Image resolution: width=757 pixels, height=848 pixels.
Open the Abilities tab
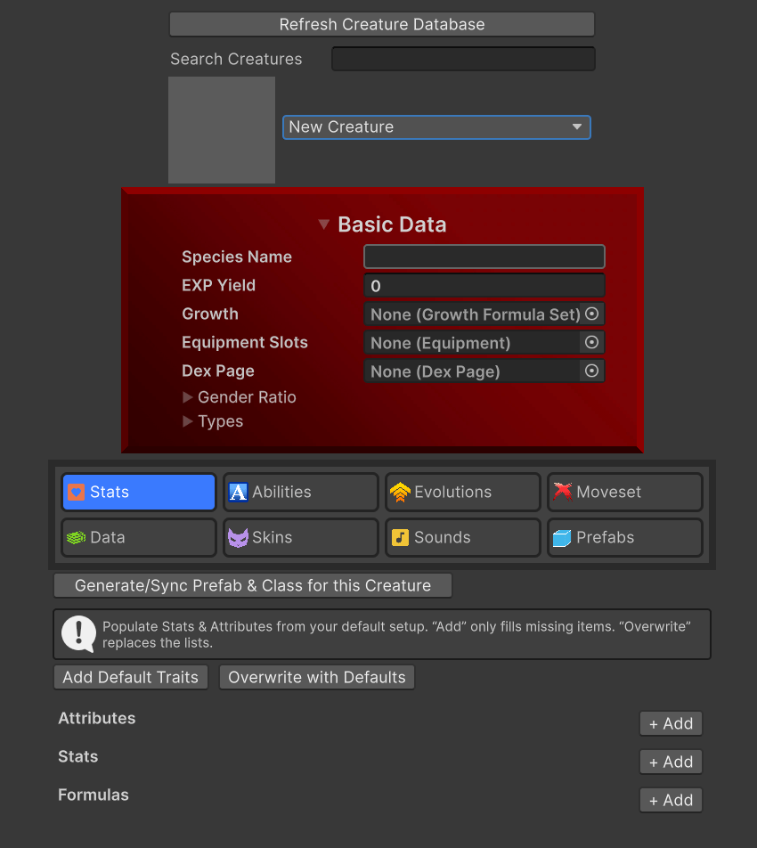coord(300,492)
